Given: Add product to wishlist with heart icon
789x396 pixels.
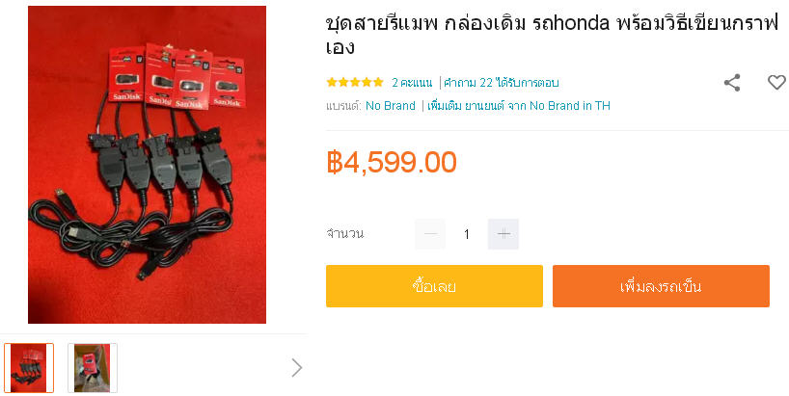Looking at the screenshot, I should (776, 83).
